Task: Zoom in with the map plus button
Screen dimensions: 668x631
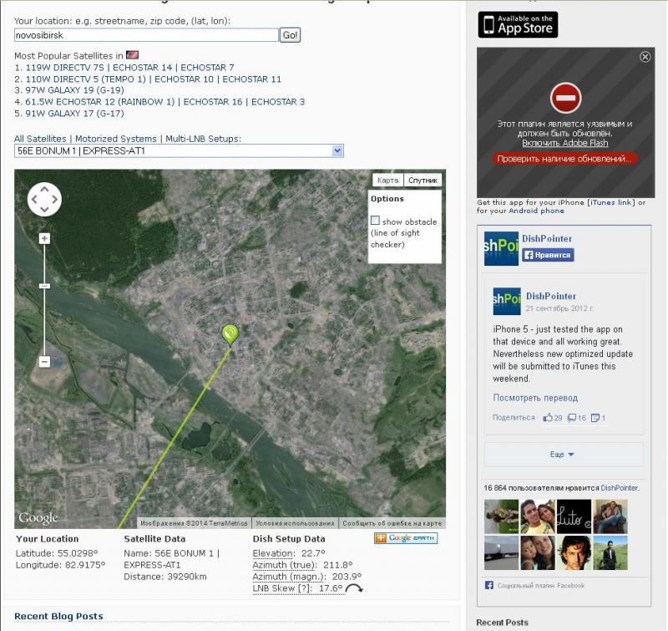Action: tap(44, 238)
